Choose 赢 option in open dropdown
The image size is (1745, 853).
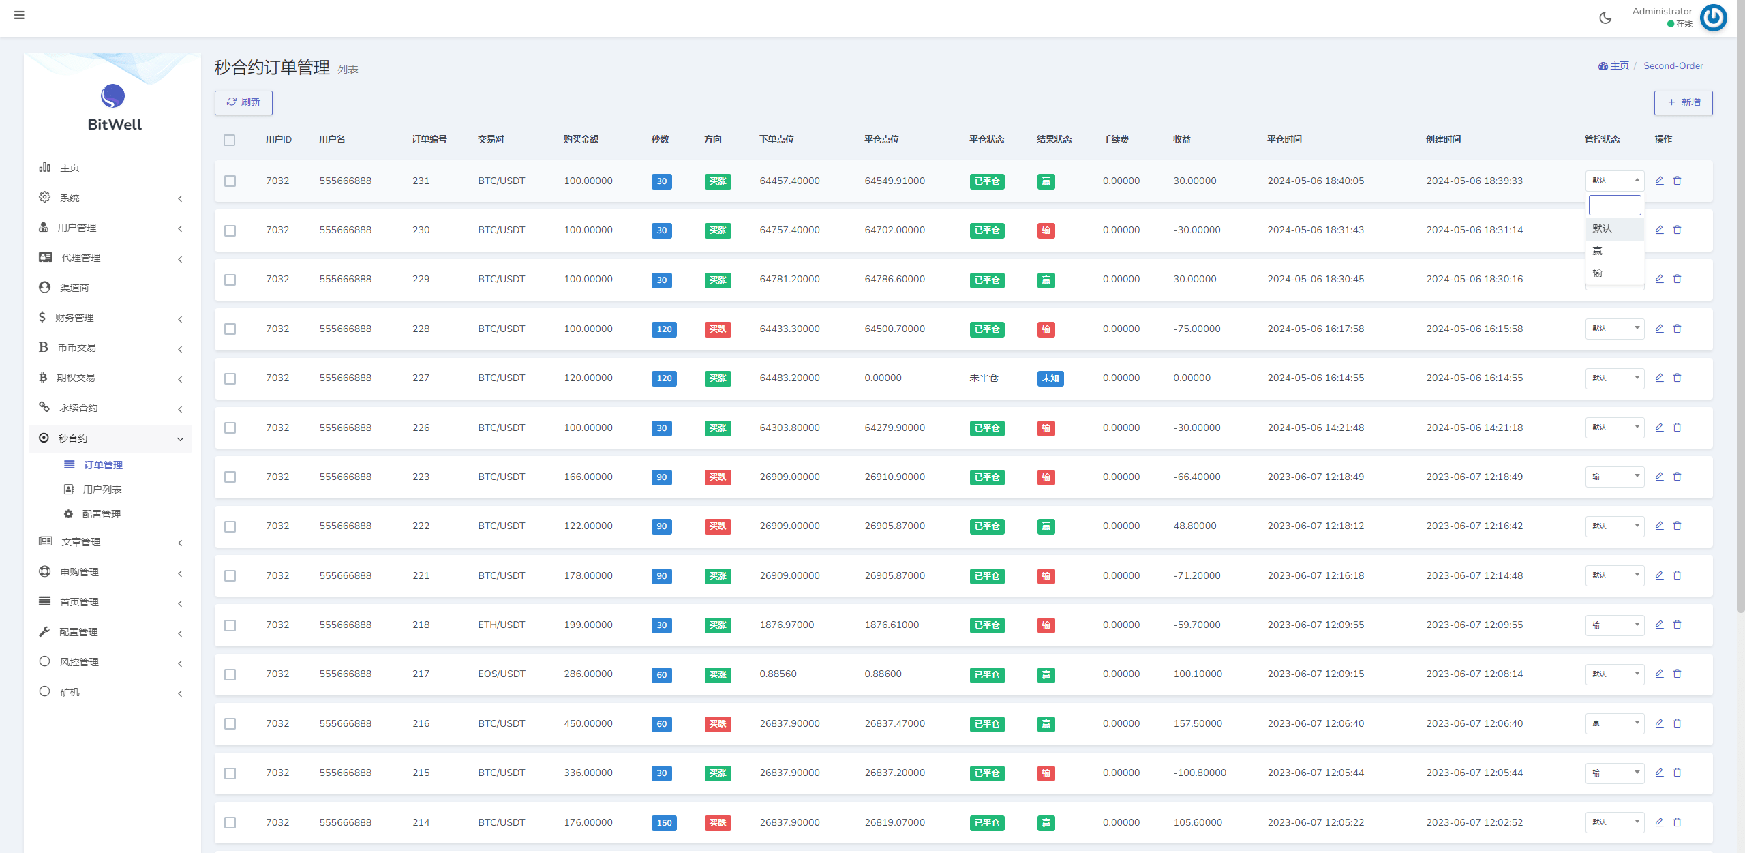(1598, 251)
